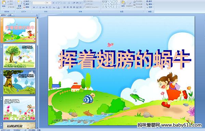The width and height of the screenshot is (205, 131).
Task: Open the slide Layout dropdown
Action: tap(27, 1)
